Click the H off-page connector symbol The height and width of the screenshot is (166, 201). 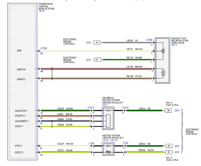point(97,42)
